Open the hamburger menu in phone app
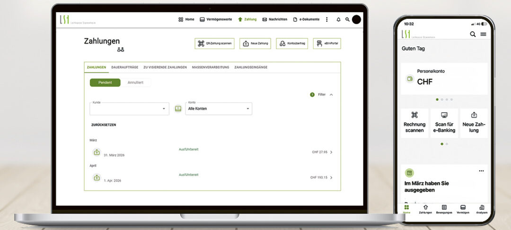This screenshot has height=230, width=511. pyautogui.click(x=483, y=34)
